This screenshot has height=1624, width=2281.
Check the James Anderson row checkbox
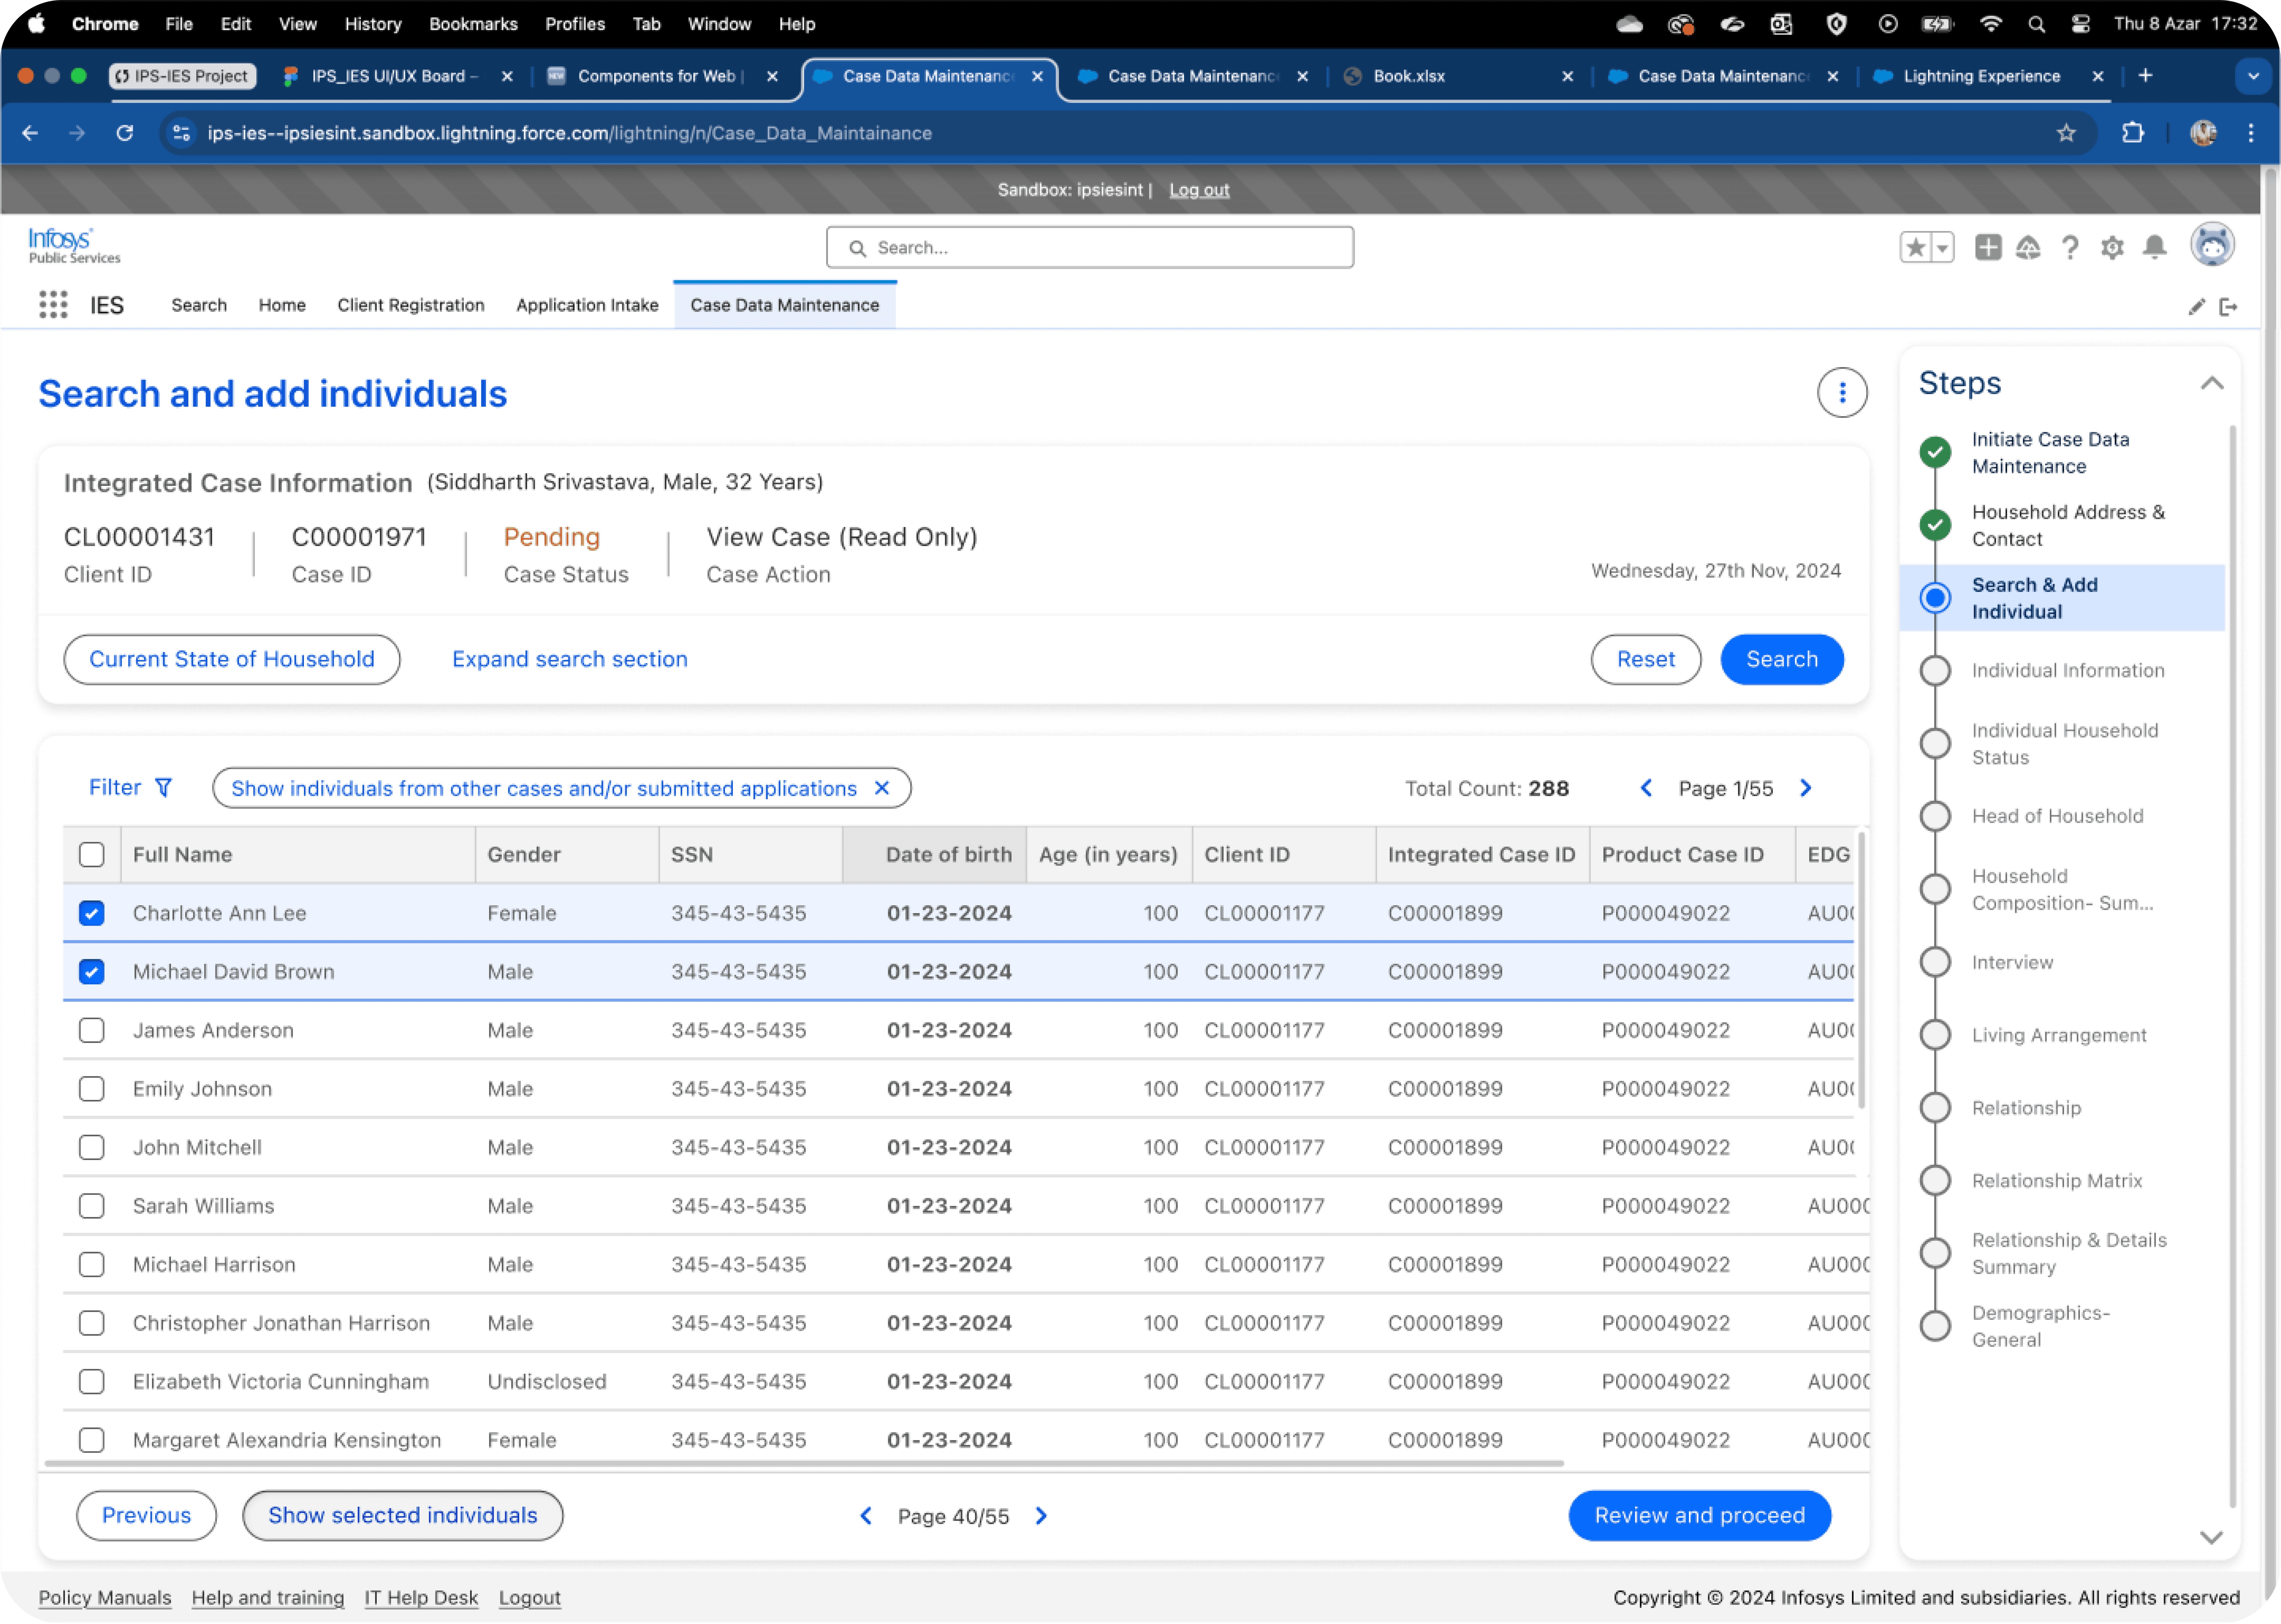[91, 1030]
